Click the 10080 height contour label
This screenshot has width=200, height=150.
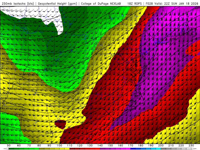pos(48,69)
